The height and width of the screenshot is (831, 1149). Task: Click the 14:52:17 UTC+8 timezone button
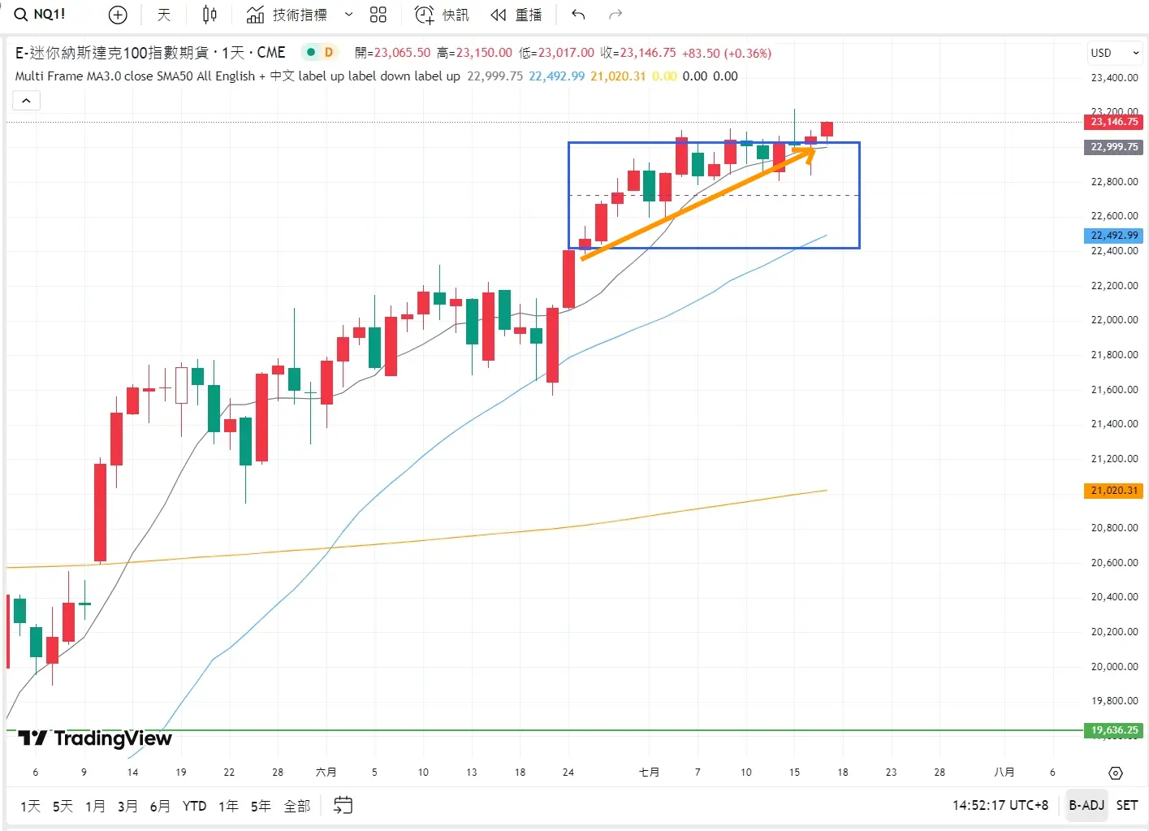coord(1000,805)
